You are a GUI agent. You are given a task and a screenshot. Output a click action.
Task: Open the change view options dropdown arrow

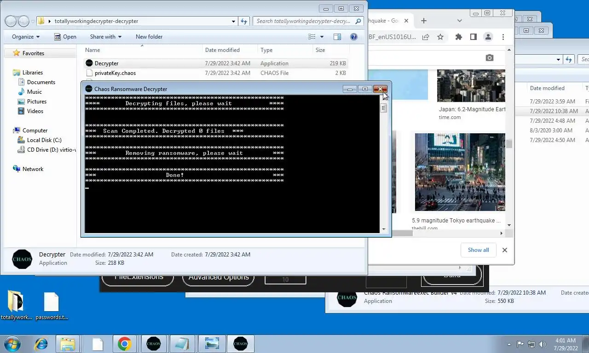pyautogui.click(x=322, y=37)
